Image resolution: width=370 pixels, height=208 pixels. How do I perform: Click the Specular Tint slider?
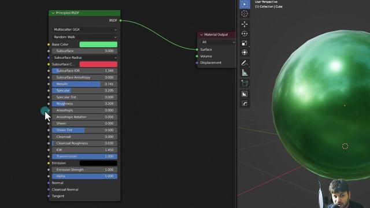click(x=84, y=97)
